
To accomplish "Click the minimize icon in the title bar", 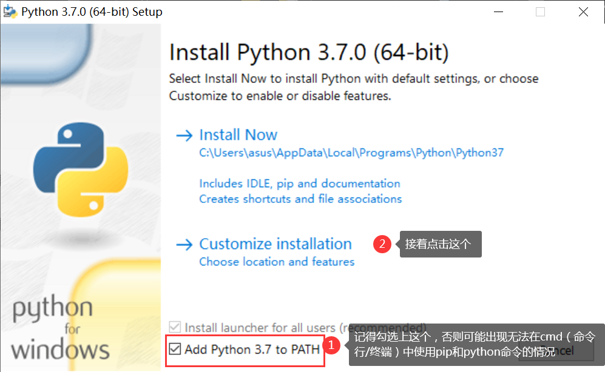I will [x=498, y=11].
